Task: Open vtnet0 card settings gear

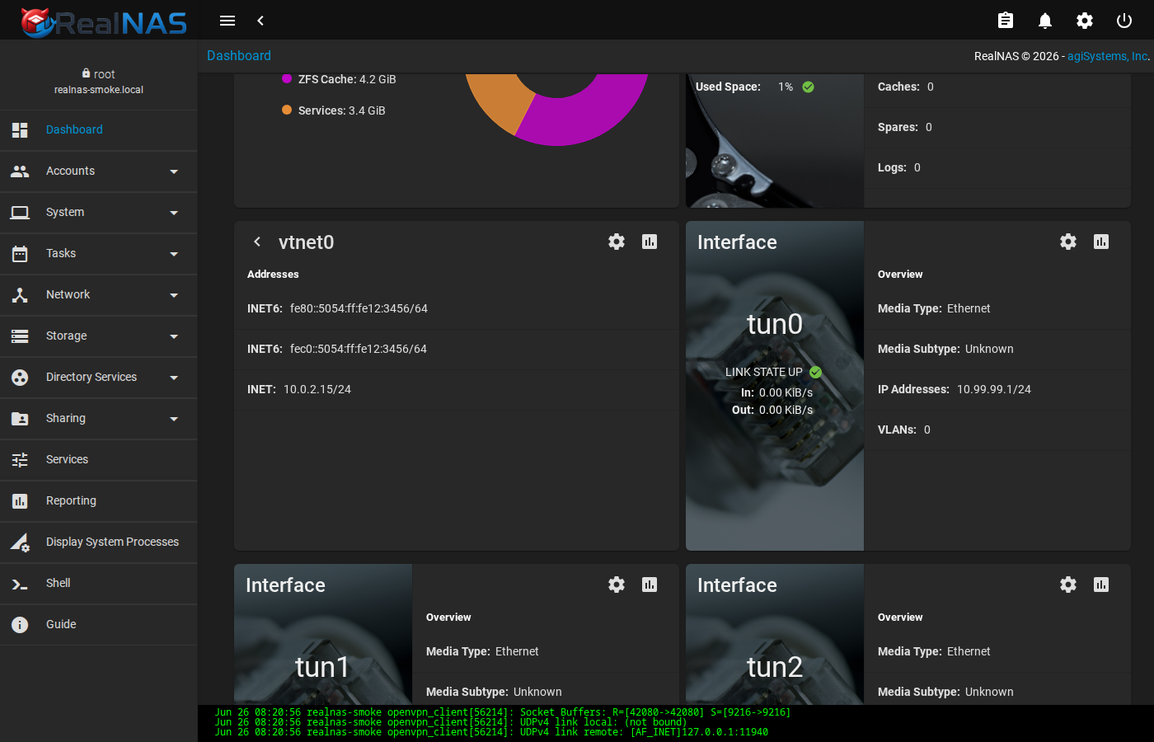Action: pos(617,242)
